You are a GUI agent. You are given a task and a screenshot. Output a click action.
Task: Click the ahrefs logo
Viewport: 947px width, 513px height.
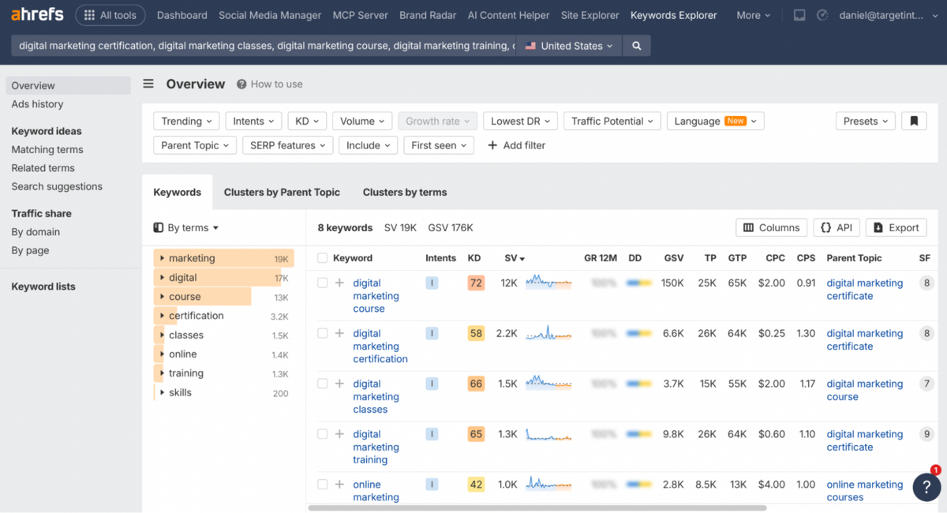(36, 15)
